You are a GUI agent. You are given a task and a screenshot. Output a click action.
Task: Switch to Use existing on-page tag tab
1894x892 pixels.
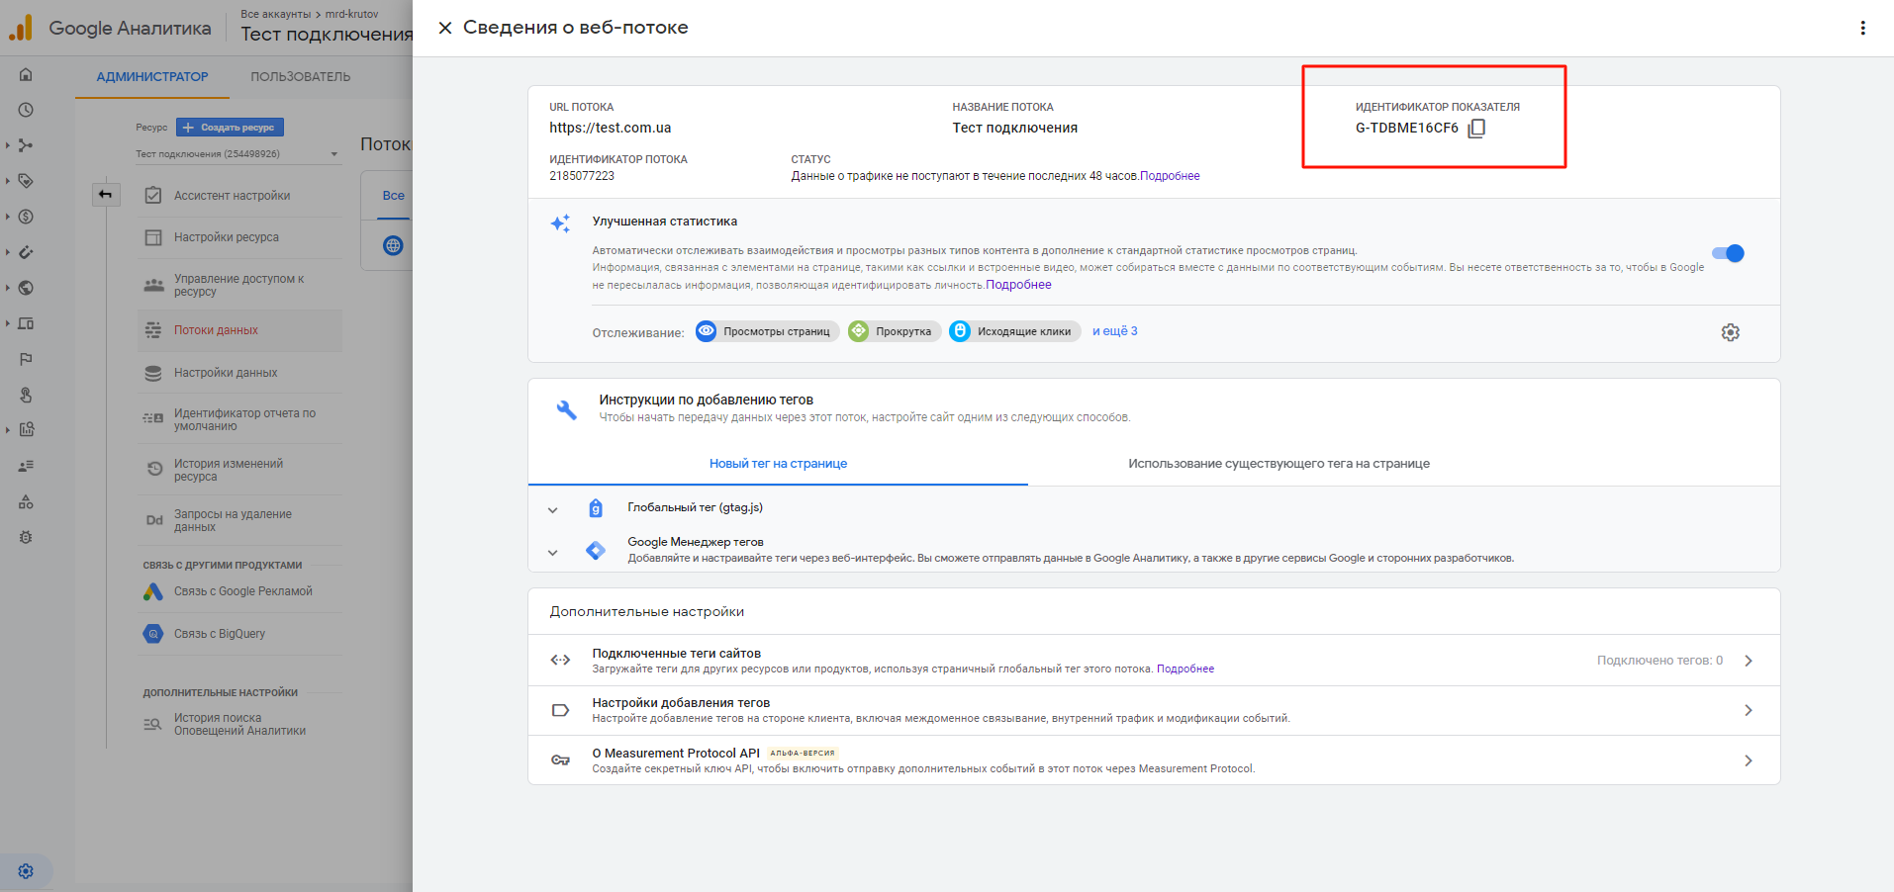1278,463
